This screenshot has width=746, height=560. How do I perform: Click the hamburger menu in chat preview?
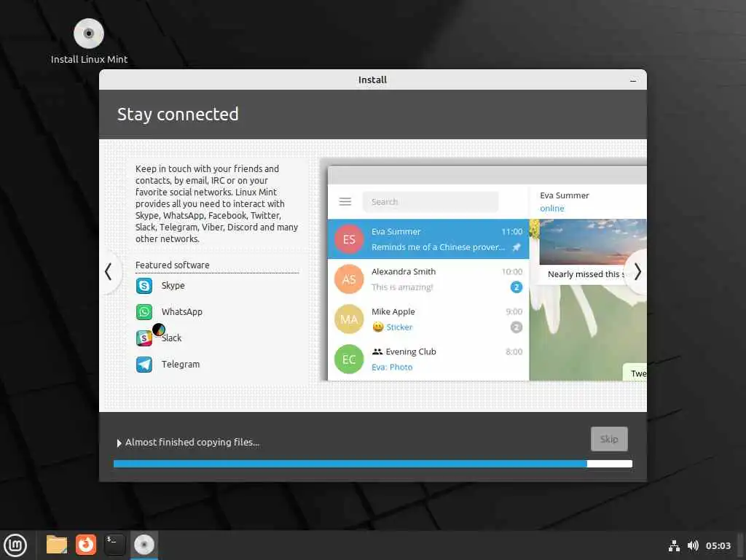click(345, 202)
